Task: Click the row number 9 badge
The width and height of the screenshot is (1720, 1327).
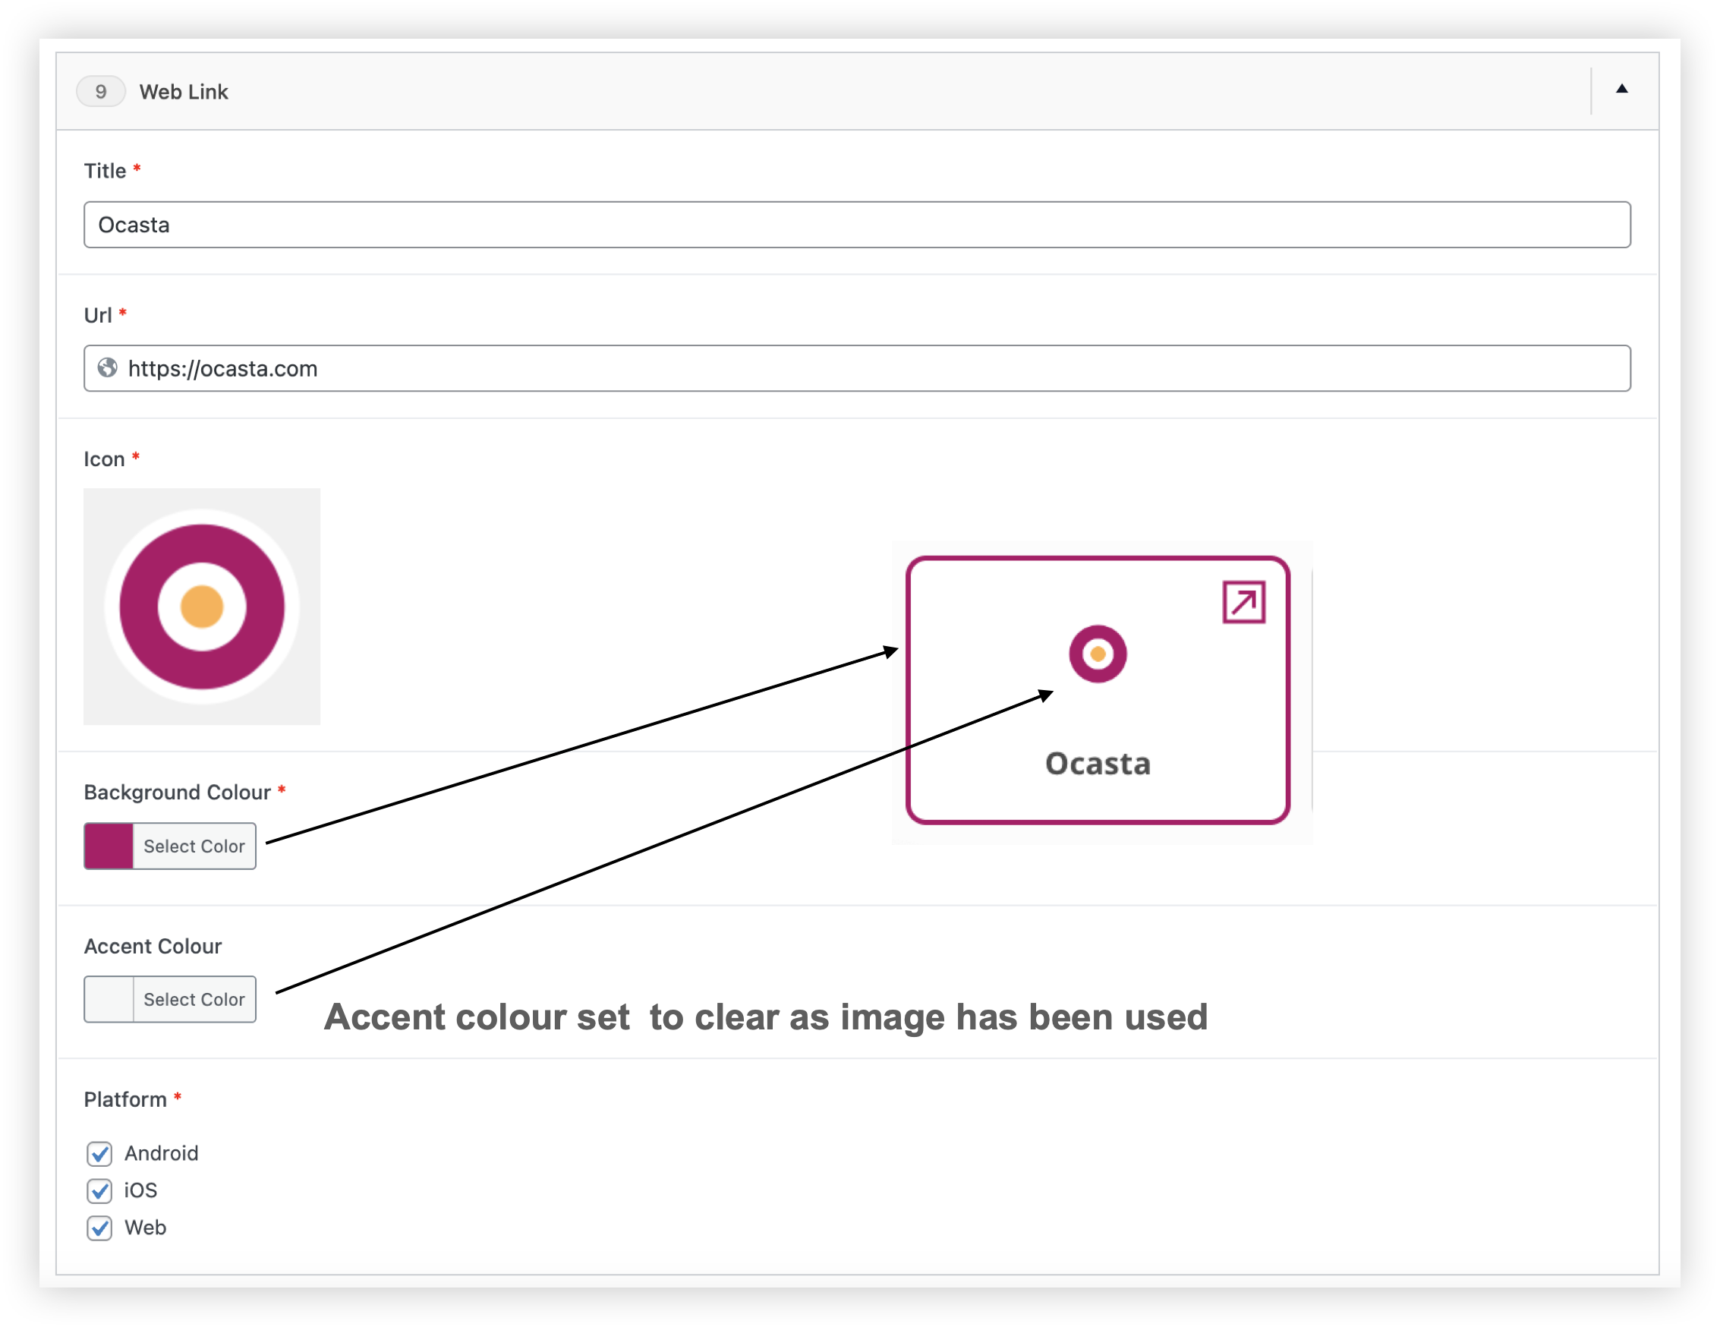Action: (101, 91)
